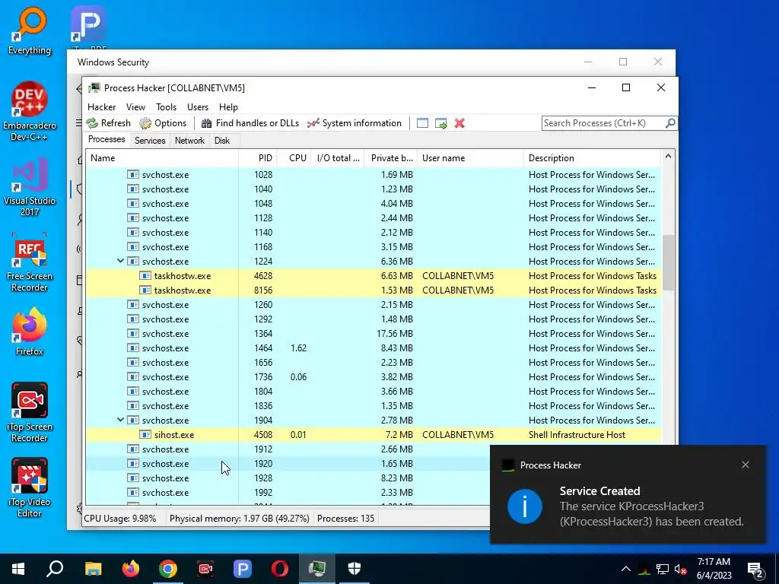Open System information graph window
Screen dimensions: 779x584
tap(355, 123)
